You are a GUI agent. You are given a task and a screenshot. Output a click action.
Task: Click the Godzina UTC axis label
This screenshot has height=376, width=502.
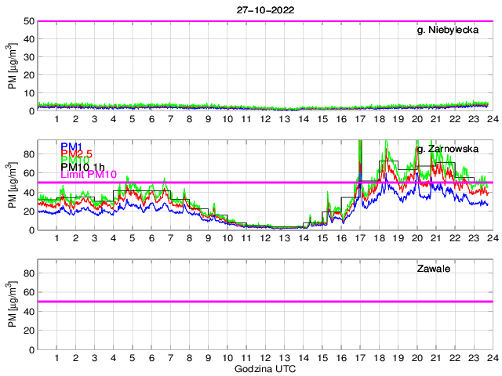(x=264, y=368)
